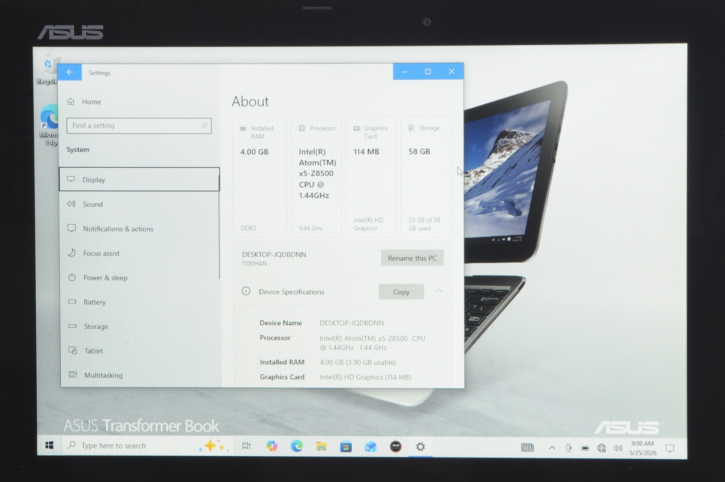
Task: Open Microsoft Edge from the taskbar
Action: click(297, 446)
